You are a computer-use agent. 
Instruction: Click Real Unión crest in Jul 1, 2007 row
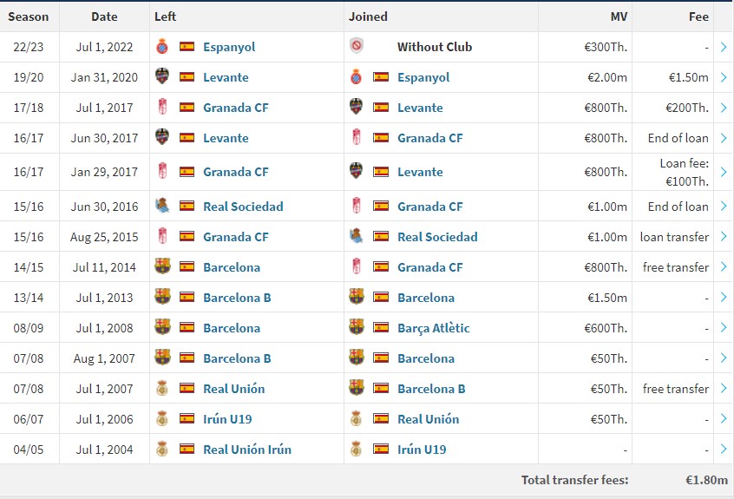point(162,388)
